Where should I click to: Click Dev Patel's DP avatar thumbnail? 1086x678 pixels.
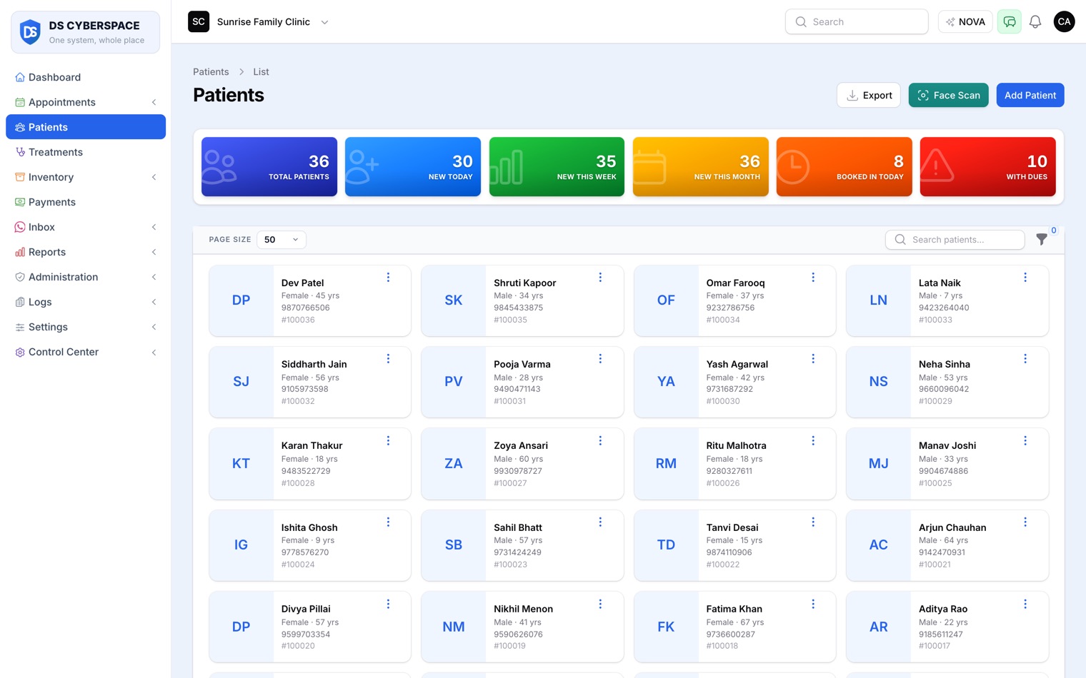click(241, 300)
